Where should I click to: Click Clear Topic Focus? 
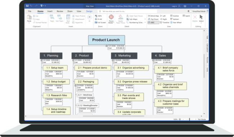(135, 16)
